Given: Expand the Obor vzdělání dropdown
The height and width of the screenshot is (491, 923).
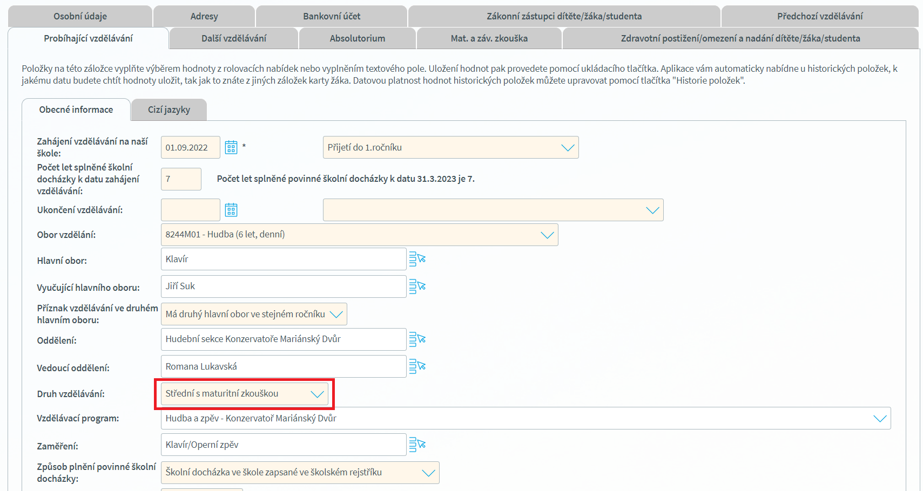Looking at the screenshot, I should coord(360,235).
